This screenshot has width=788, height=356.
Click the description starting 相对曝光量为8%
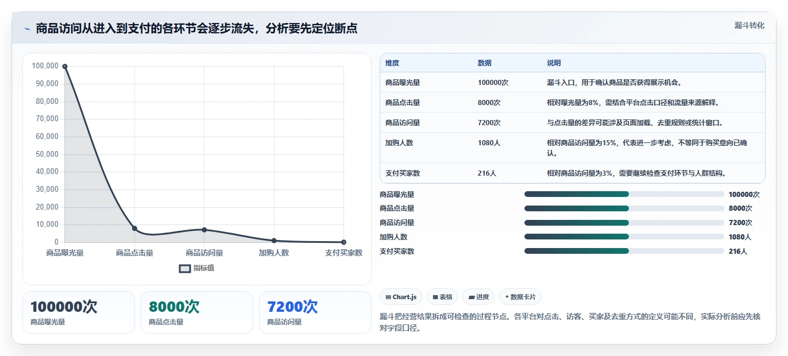[x=633, y=103]
